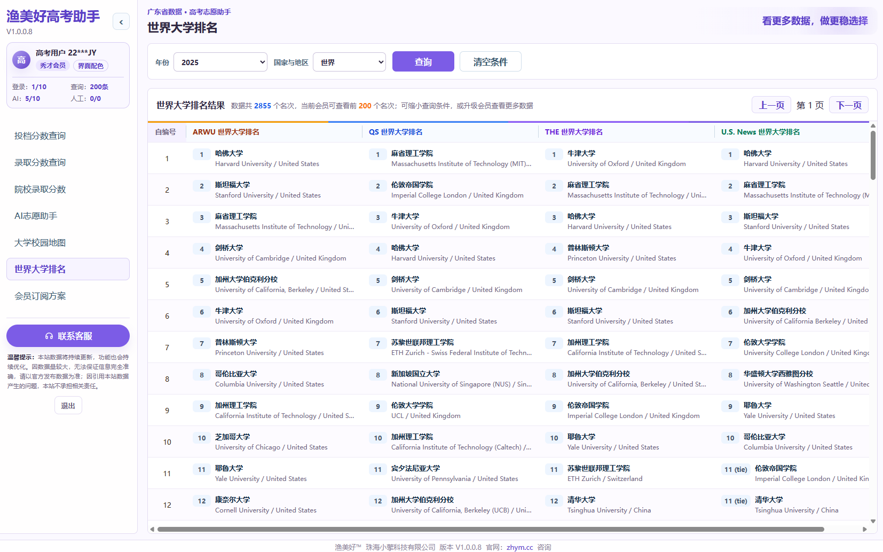This screenshot has height=552, width=883.
Task: Click the 自编号 column header
Action: tap(165, 132)
